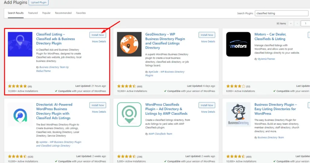Click the star rating of GeoDirectory
310x163 pixels.
coord(127,86)
